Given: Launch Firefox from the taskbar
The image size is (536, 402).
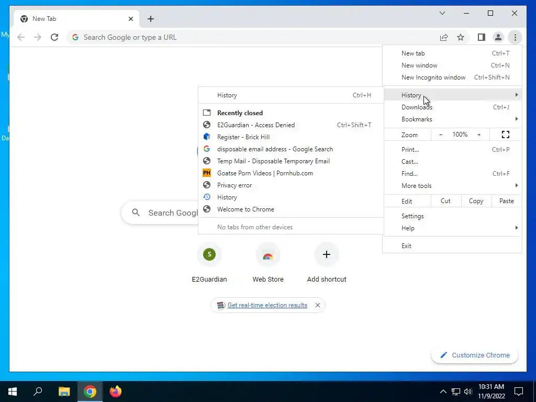Looking at the screenshot, I should (x=116, y=392).
